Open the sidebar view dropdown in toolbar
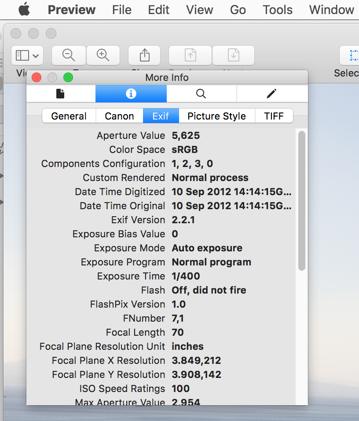The height and width of the screenshot is (421, 359). (27, 55)
